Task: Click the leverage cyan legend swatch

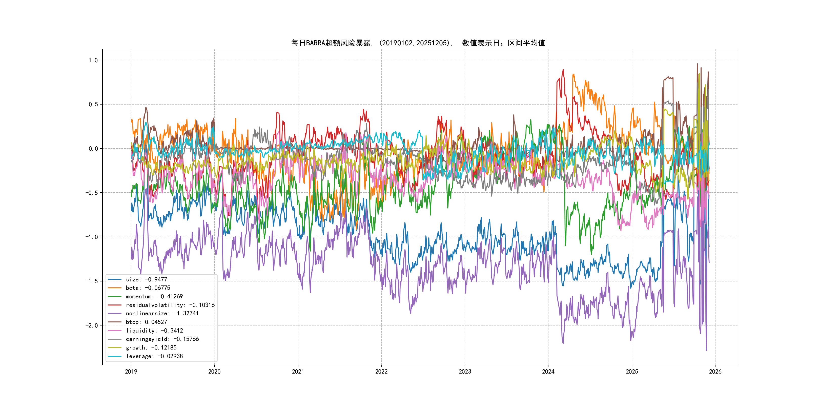Action: pos(115,356)
